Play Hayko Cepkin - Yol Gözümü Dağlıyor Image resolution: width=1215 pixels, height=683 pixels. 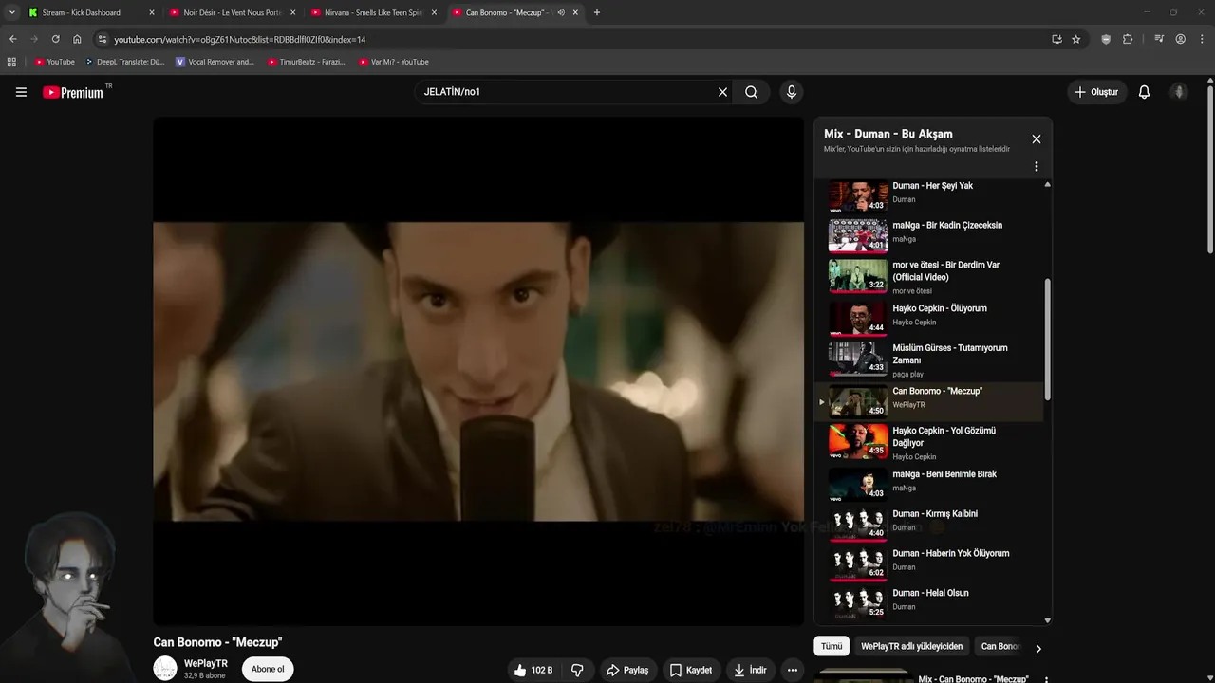tap(930, 442)
